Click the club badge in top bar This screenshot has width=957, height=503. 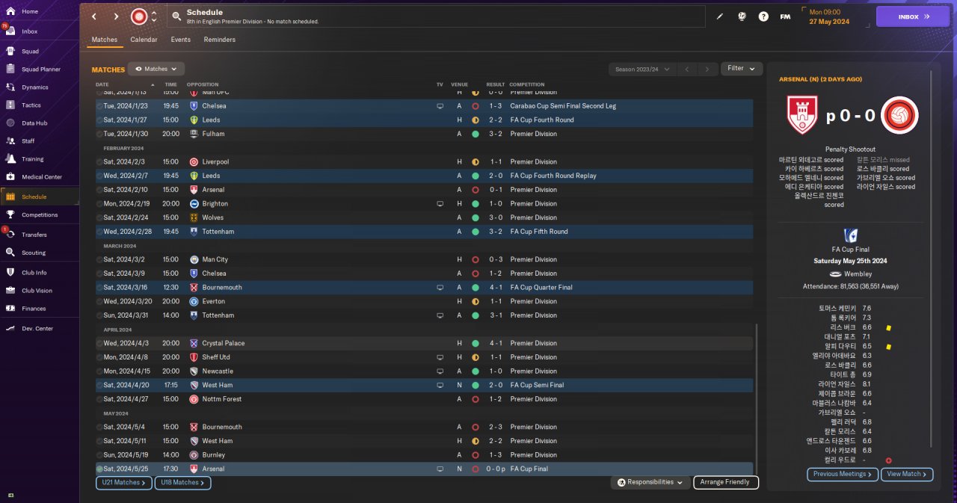139,16
